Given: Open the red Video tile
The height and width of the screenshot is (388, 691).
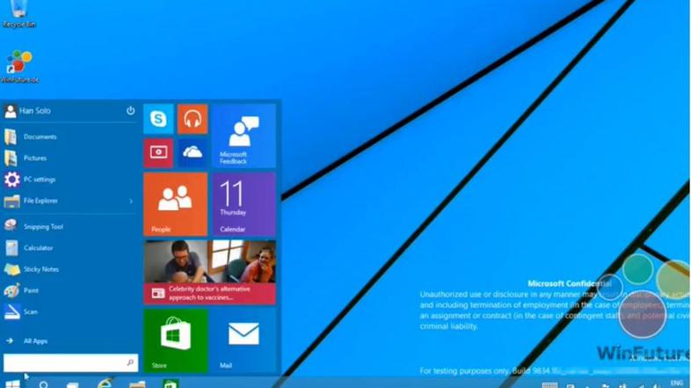Looking at the screenshot, I should (x=158, y=153).
